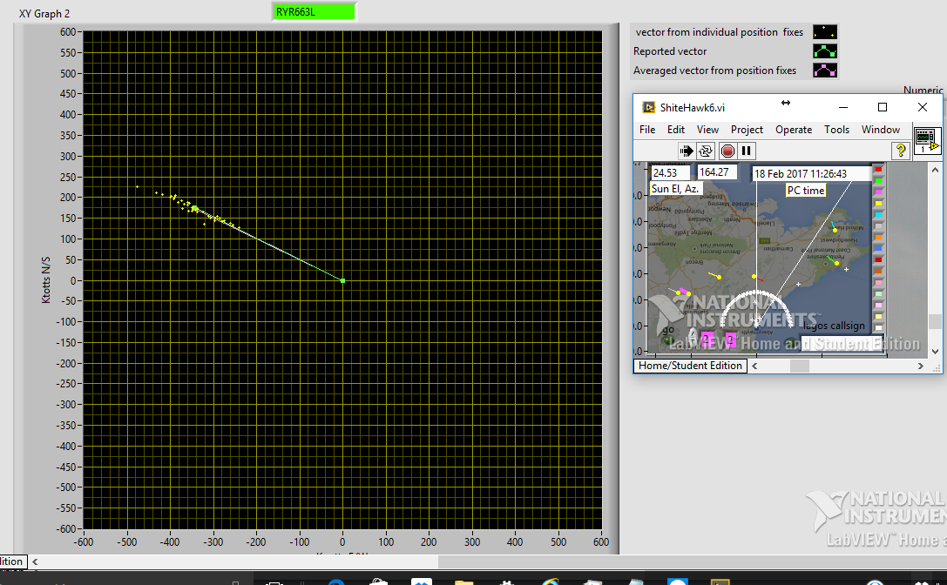Click the green Reported vector plot icon
The image size is (947, 585).
click(824, 51)
